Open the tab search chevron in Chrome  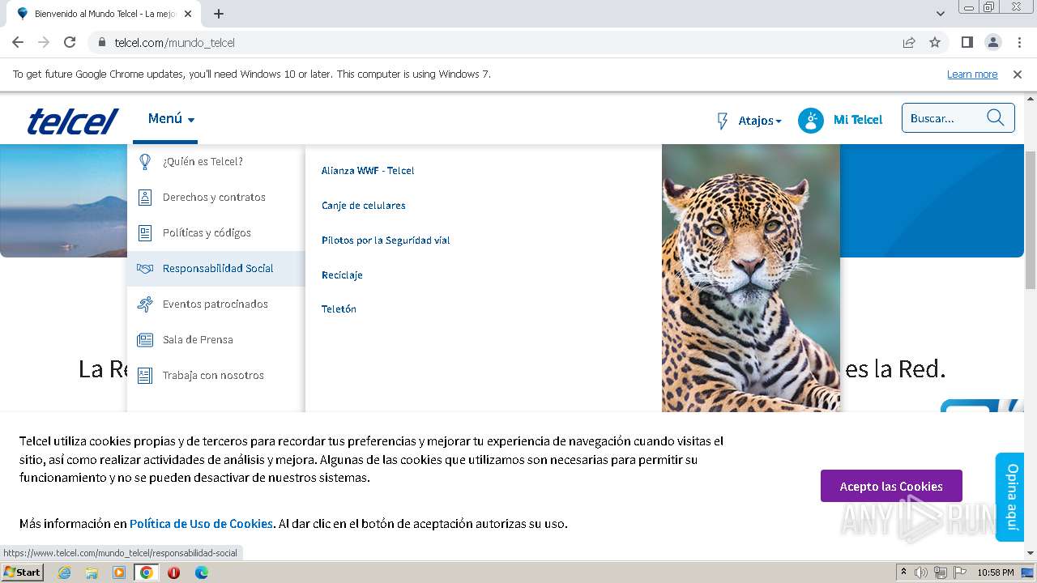tap(941, 14)
